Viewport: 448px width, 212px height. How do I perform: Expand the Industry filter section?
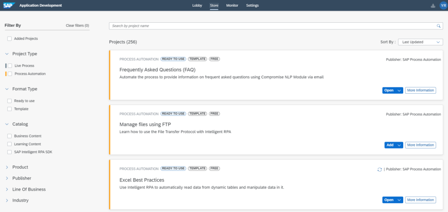tap(7, 200)
